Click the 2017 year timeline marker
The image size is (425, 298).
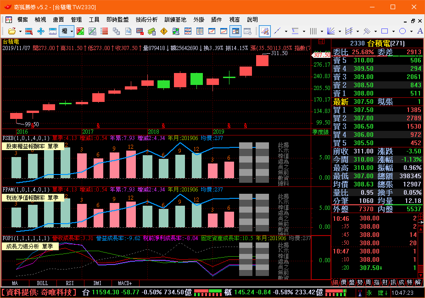tap(88, 132)
